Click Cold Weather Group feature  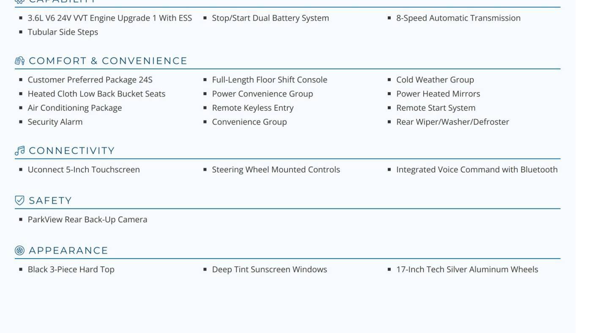pyautogui.click(x=435, y=80)
